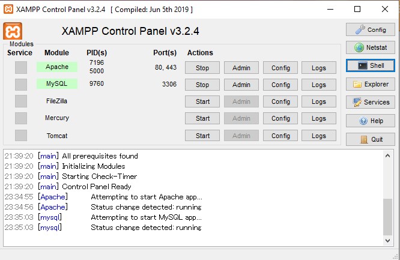Toggle the MySQL service checkbox

(21, 85)
